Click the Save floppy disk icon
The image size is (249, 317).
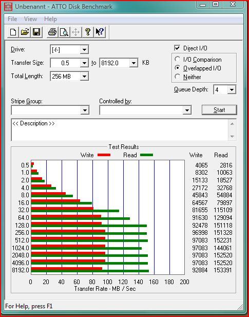(x=36, y=32)
